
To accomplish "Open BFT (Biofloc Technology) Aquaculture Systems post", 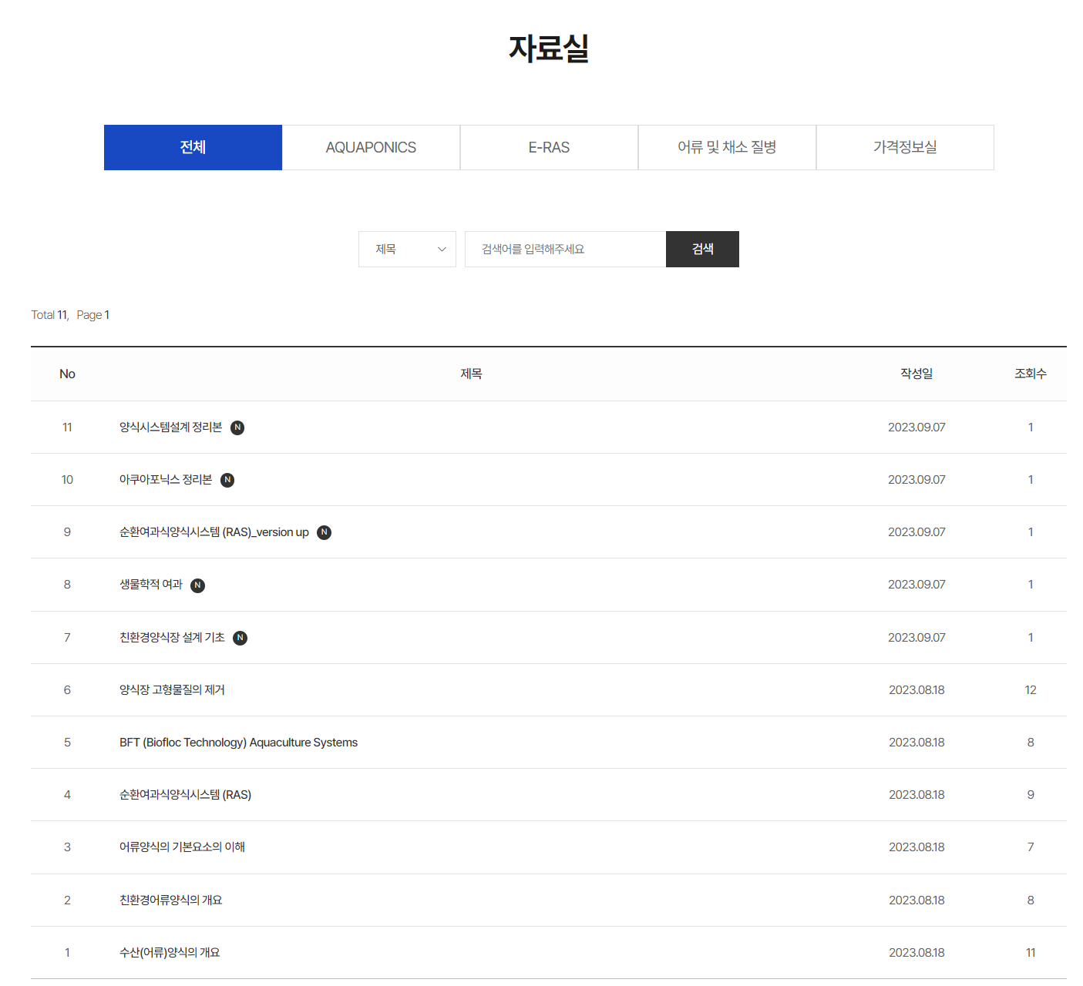I will tap(238, 743).
